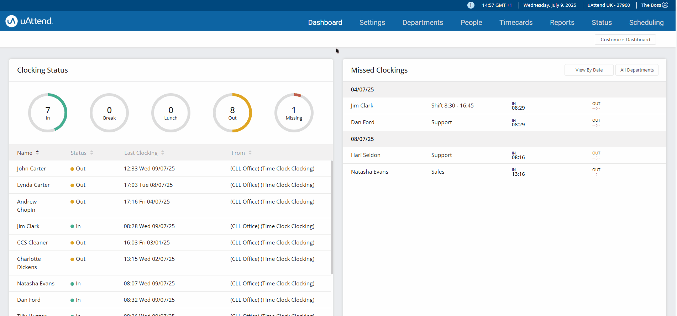The height and width of the screenshot is (316, 677).
Task: Click Customize Dashboard button
Action: pyautogui.click(x=625, y=39)
